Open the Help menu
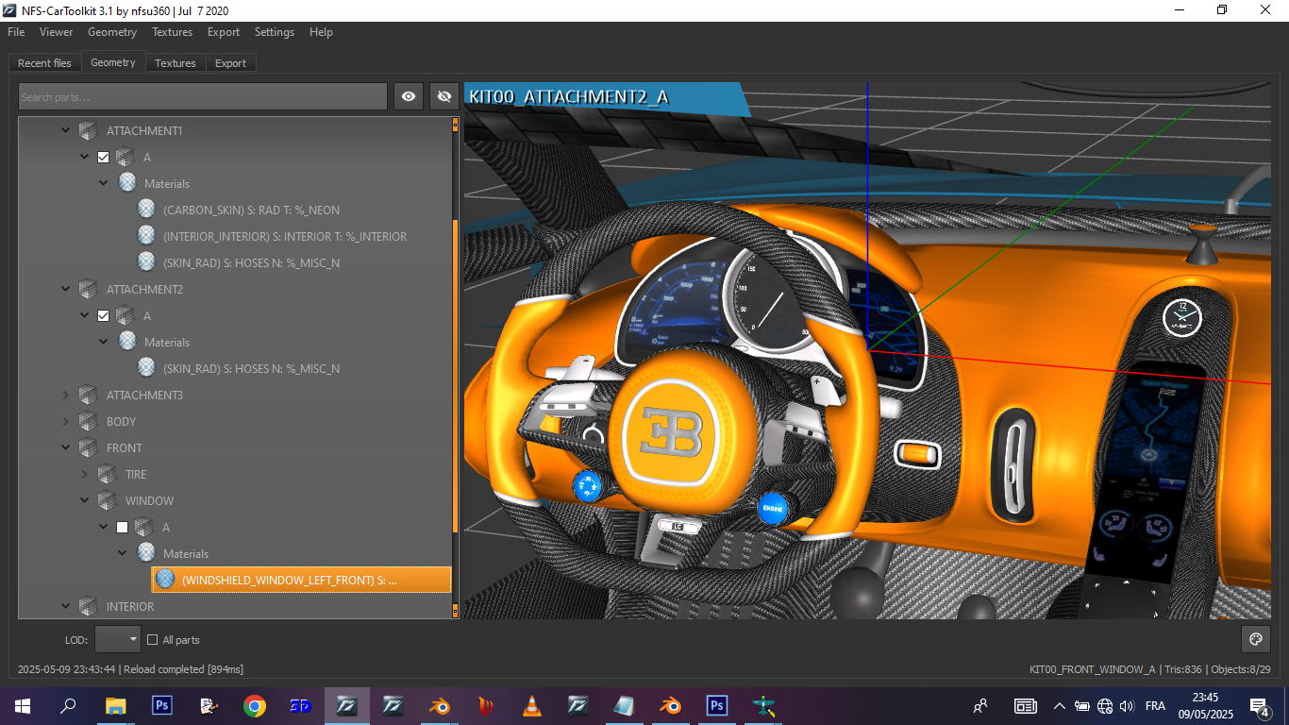 (x=321, y=32)
